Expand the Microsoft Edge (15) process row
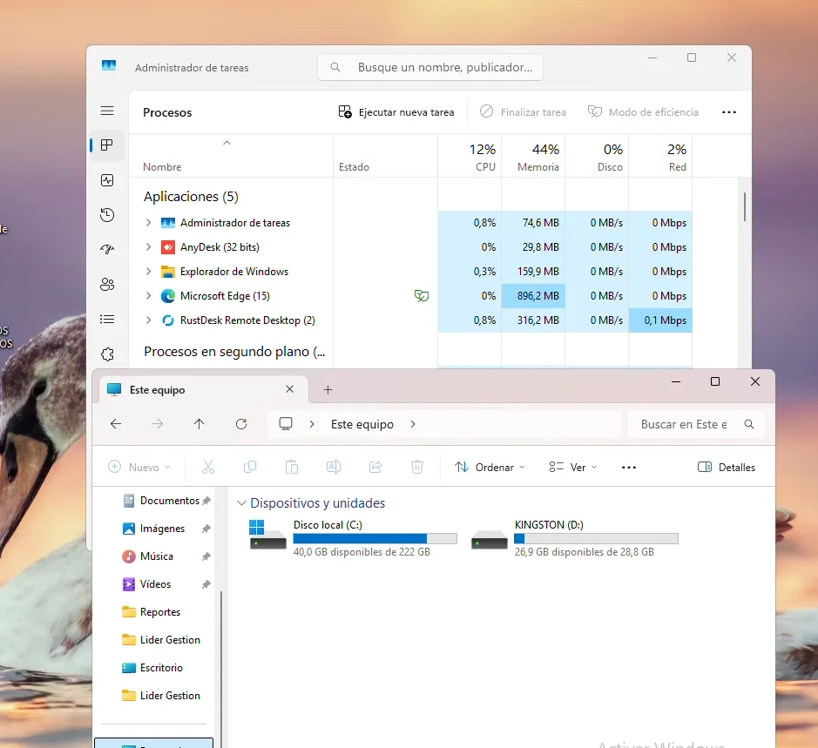Viewport: 818px width, 748px height. (149, 296)
